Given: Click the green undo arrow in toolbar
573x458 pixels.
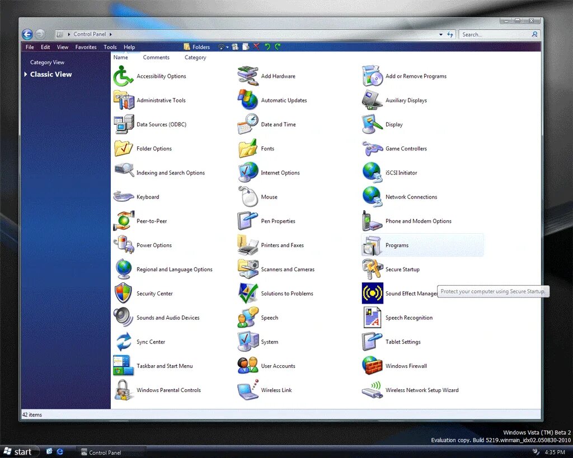Looking at the screenshot, I should [x=267, y=46].
